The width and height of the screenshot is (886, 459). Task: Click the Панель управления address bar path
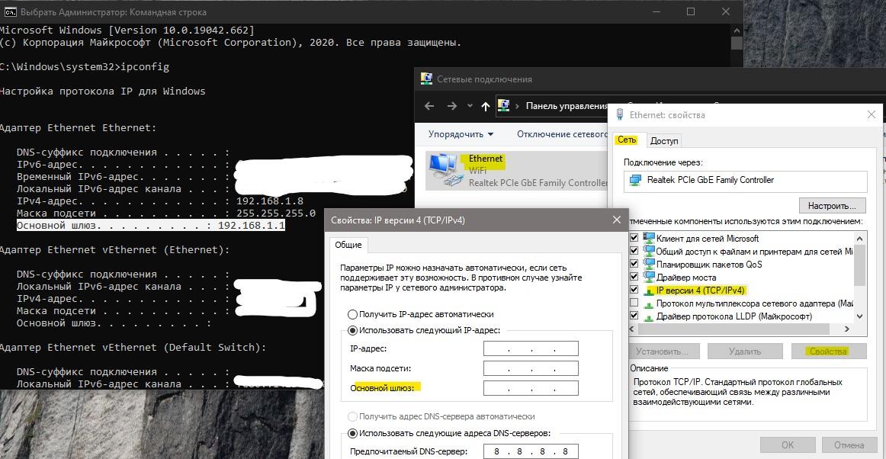point(567,106)
